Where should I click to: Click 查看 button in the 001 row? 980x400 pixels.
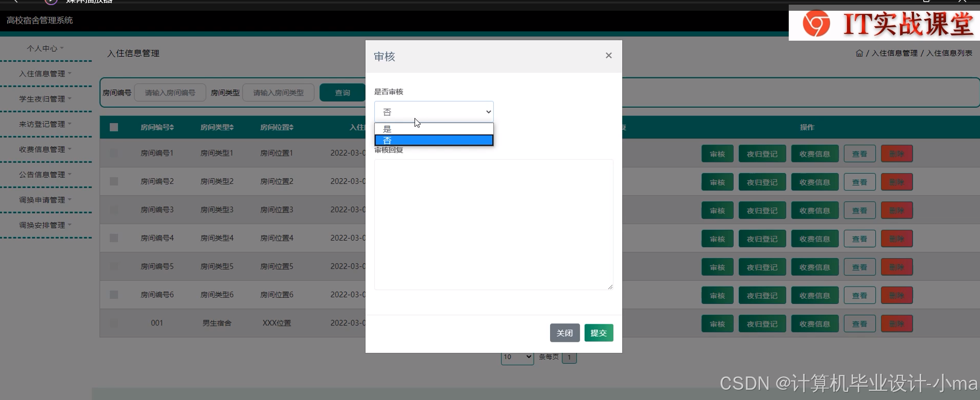pyautogui.click(x=860, y=324)
